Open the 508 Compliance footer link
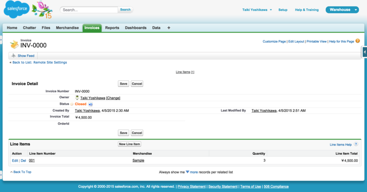This screenshot has width=367, height=192. (x=276, y=186)
